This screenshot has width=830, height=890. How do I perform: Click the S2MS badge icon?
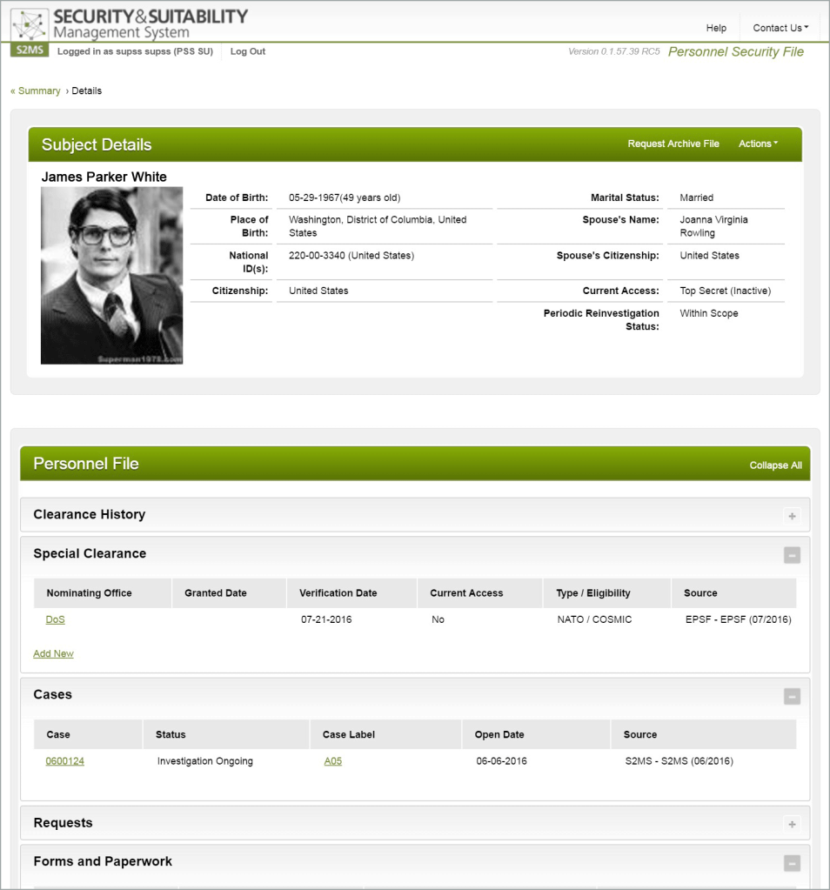pos(30,51)
